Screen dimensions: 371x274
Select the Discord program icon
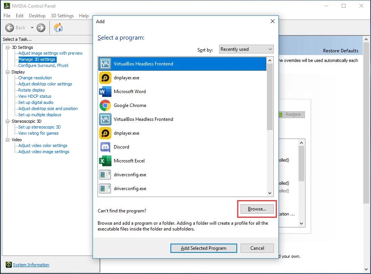click(x=105, y=147)
